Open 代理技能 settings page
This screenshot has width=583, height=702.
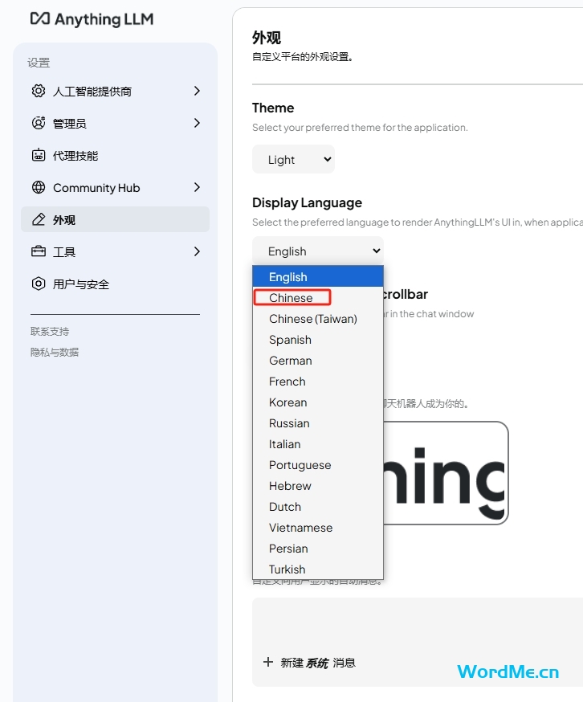[x=115, y=155]
